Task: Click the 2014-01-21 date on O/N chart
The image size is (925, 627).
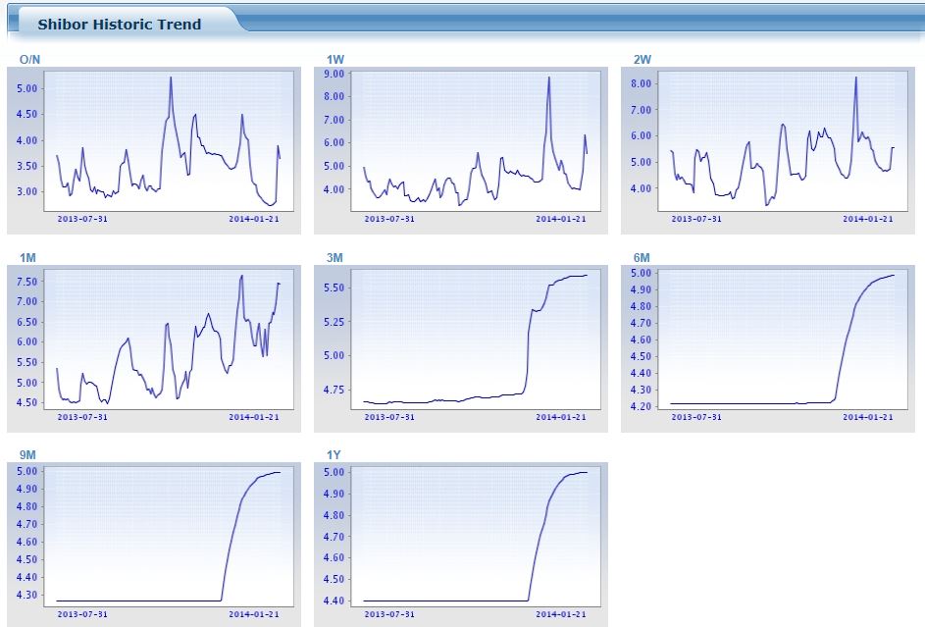Action: tap(254, 219)
